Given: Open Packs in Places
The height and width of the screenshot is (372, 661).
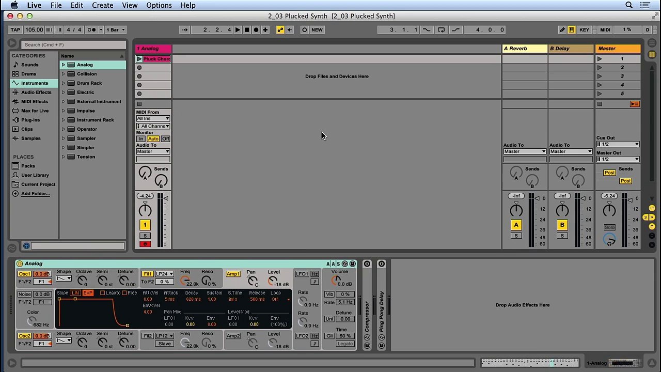Looking at the screenshot, I should [28, 166].
